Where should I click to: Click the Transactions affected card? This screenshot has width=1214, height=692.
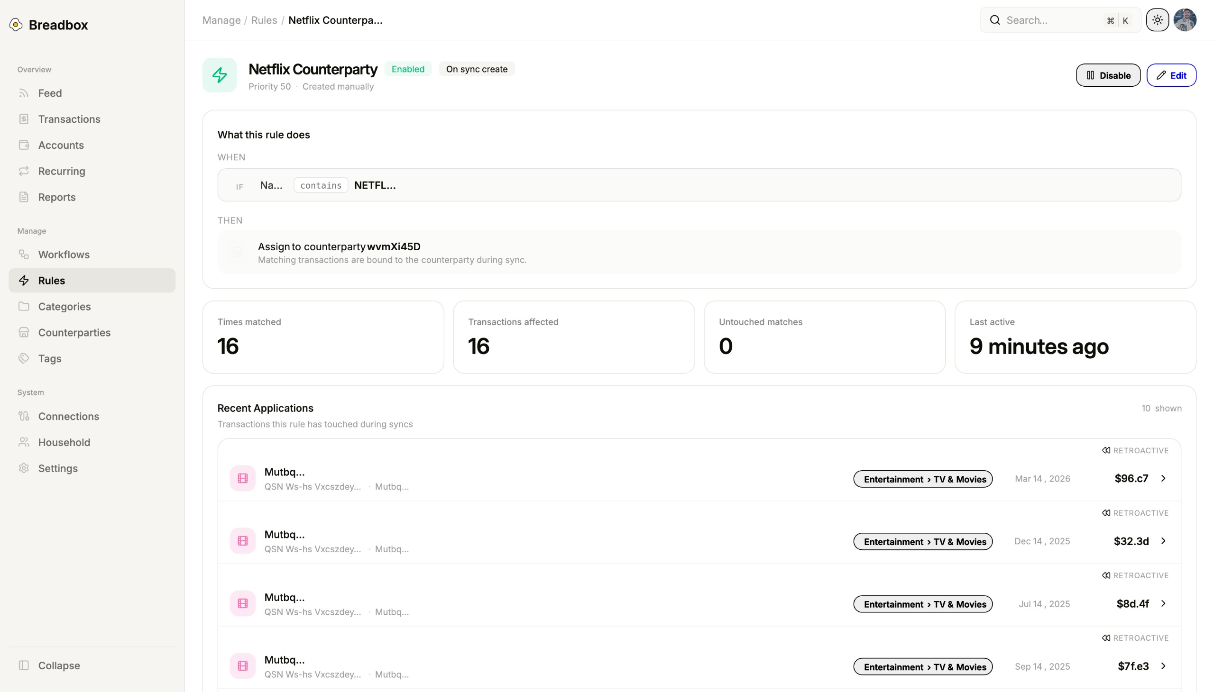point(574,337)
